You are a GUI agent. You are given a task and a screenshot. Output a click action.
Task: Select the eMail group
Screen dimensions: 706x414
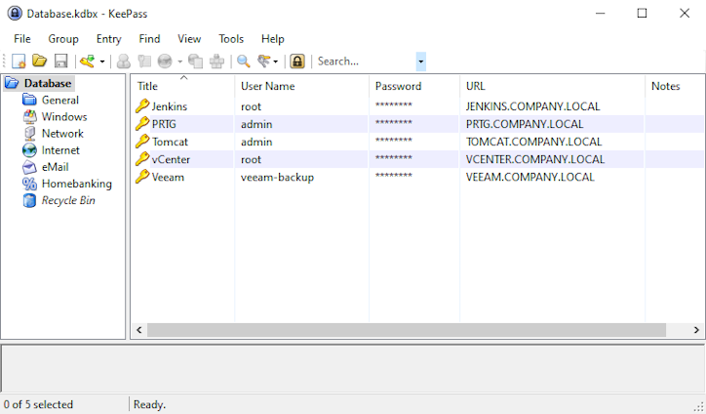55,166
